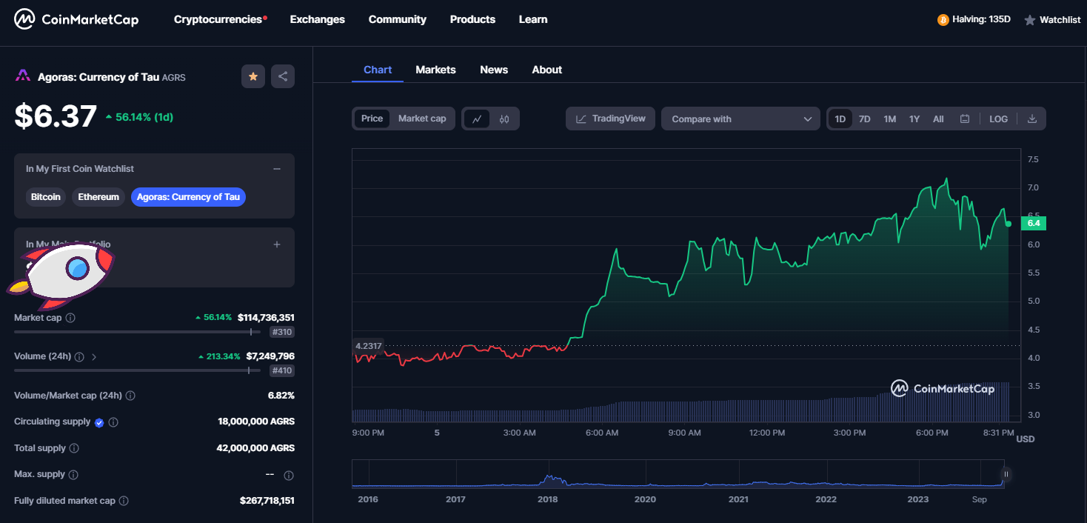Click the Volume rank slider bar

pos(138,370)
